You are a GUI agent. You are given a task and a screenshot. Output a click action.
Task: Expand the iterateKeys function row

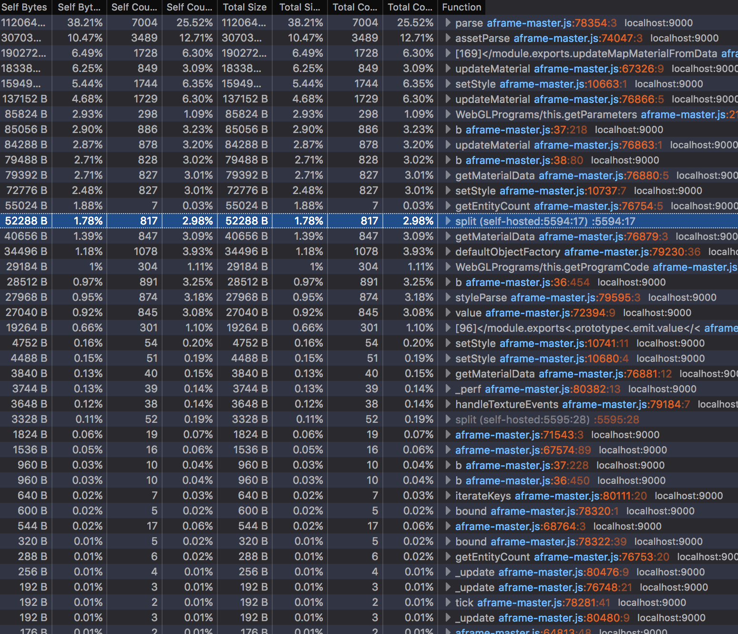pos(448,495)
